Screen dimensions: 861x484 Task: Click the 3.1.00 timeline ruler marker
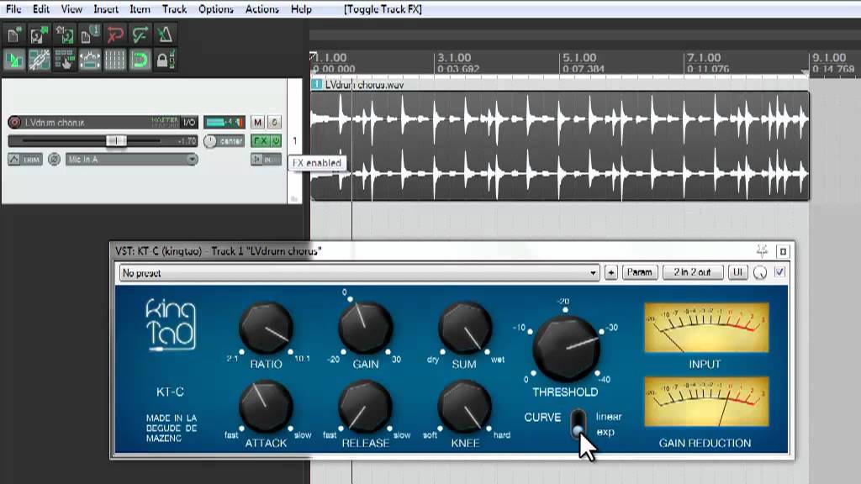coord(453,58)
